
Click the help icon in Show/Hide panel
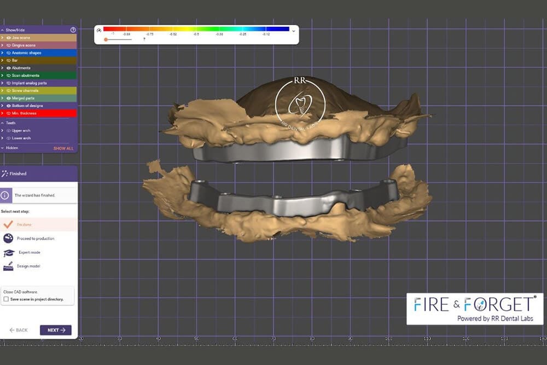pos(73,30)
